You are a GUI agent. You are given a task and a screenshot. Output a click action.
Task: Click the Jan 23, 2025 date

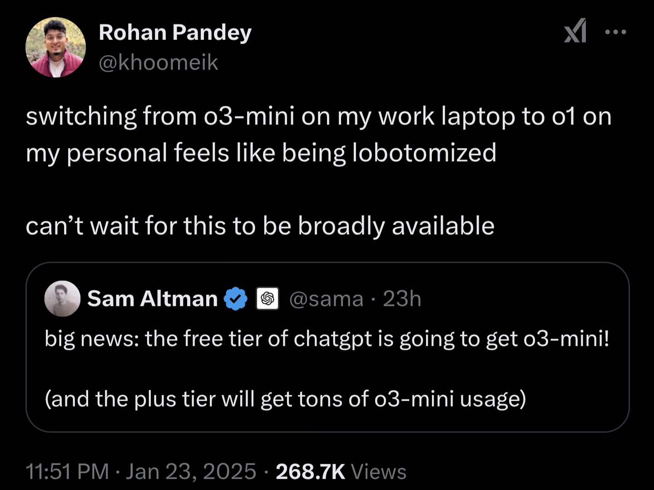pyautogui.click(x=191, y=471)
